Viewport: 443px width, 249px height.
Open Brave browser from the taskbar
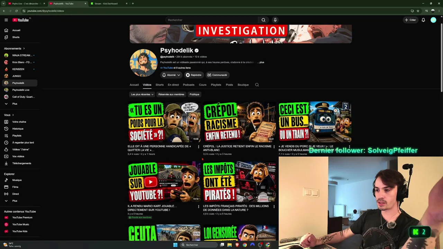pyautogui.click(x=237, y=245)
